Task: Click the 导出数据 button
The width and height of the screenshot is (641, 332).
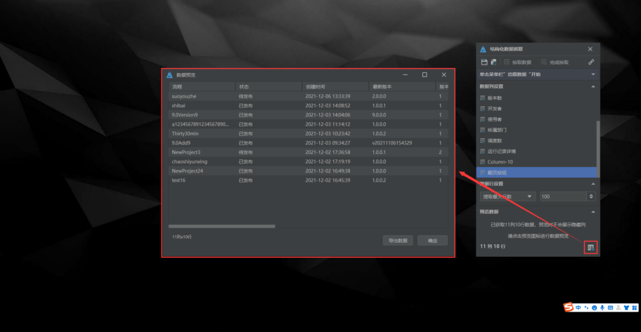Action: pyautogui.click(x=398, y=241)
